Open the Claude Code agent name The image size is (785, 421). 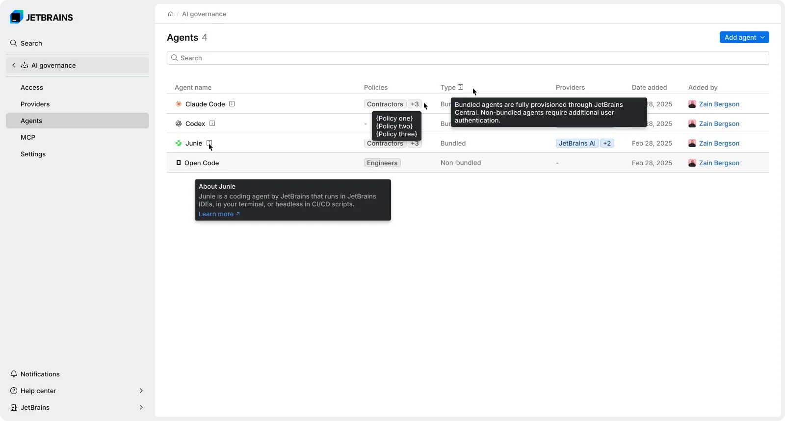pyautogui.click(x=205, y=104)
